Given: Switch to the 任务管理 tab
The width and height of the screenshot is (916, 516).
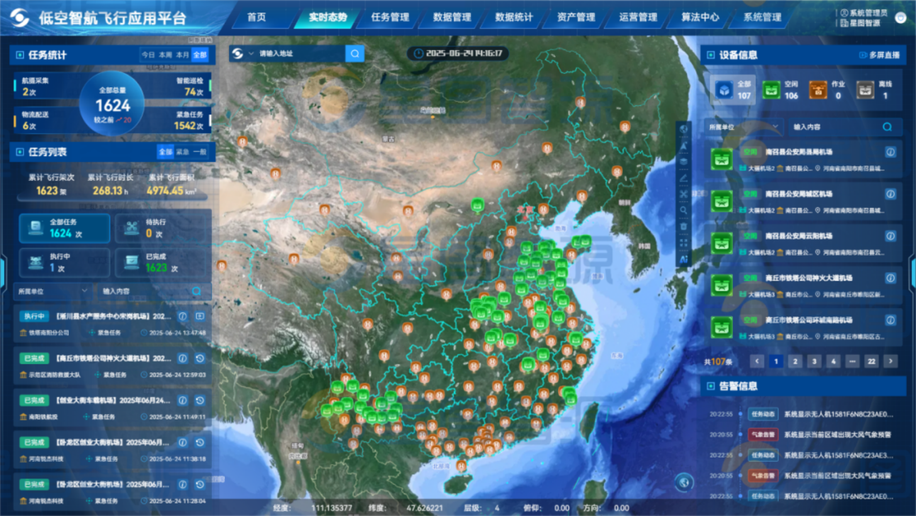Looking at the screenshot, I should [390, 17].
